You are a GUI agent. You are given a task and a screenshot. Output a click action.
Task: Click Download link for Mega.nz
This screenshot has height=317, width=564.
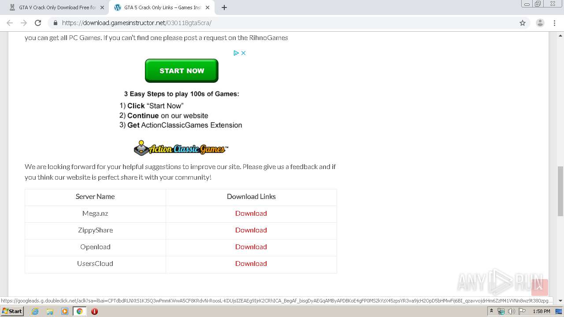pos(251,214)
